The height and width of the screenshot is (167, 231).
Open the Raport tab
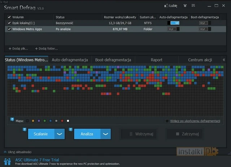(x=156, y=60)
